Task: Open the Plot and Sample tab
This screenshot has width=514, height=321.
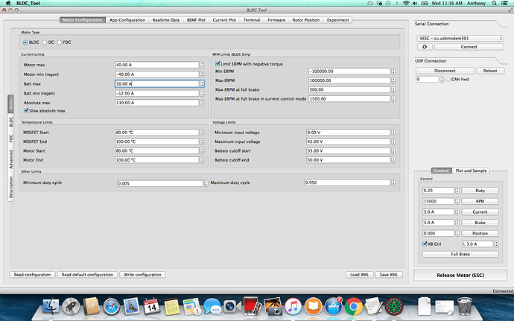Action: click(472, 171)
